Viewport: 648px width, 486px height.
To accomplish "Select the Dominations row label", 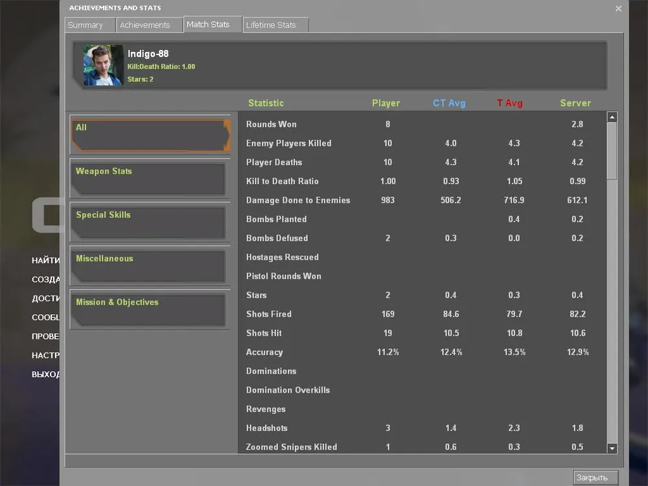I will [x=271, y=371].
